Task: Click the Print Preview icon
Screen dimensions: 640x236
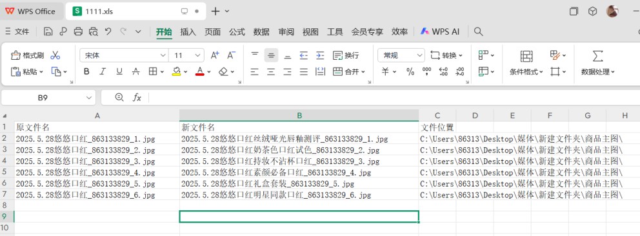Action: tap(94, 32)
